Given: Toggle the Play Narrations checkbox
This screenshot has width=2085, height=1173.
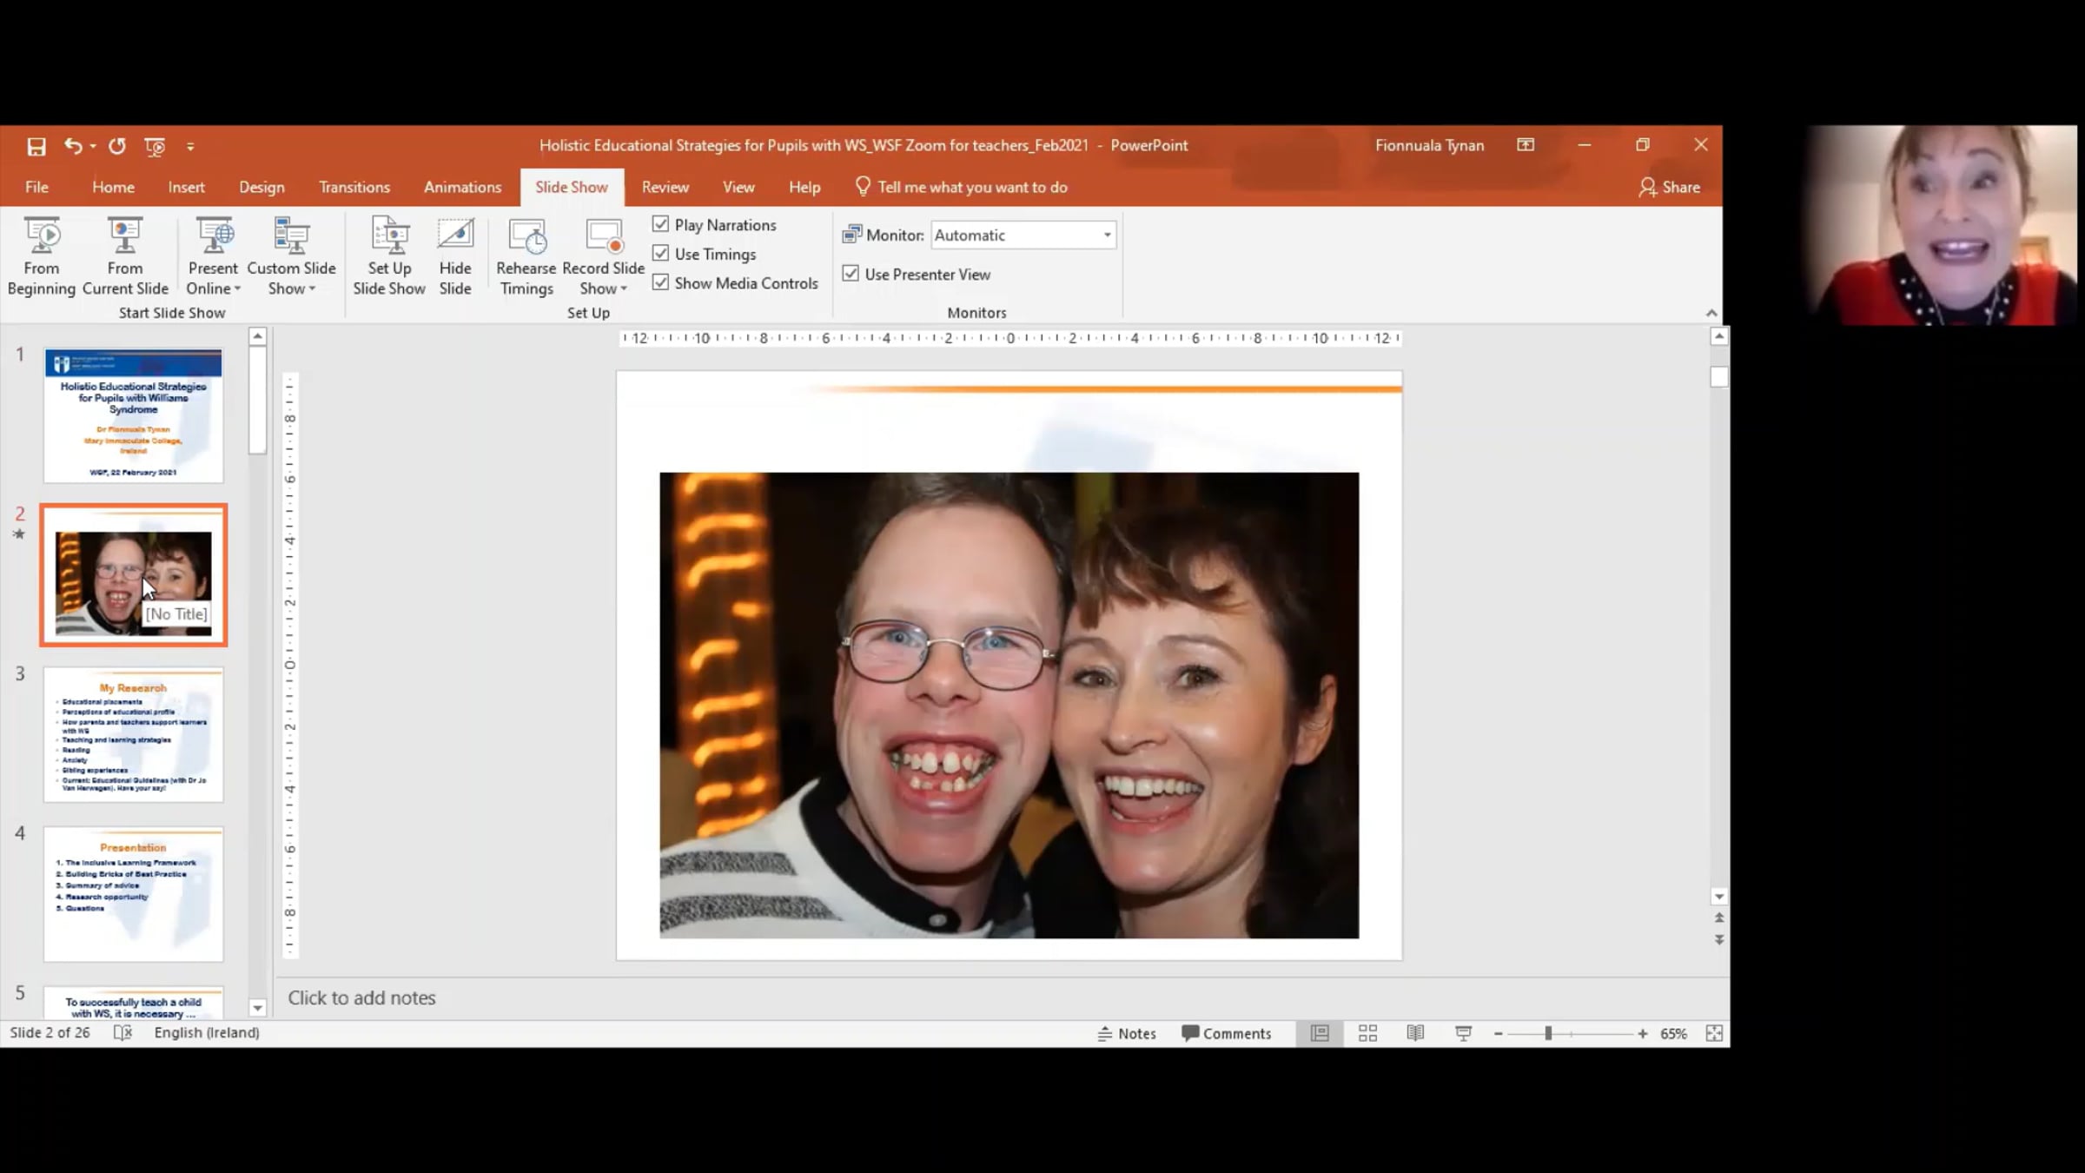Looking at the screenshot, I should click(x=661, y=224).
